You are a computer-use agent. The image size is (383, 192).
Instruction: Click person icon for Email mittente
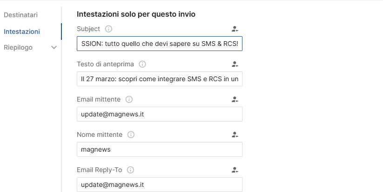235,100
